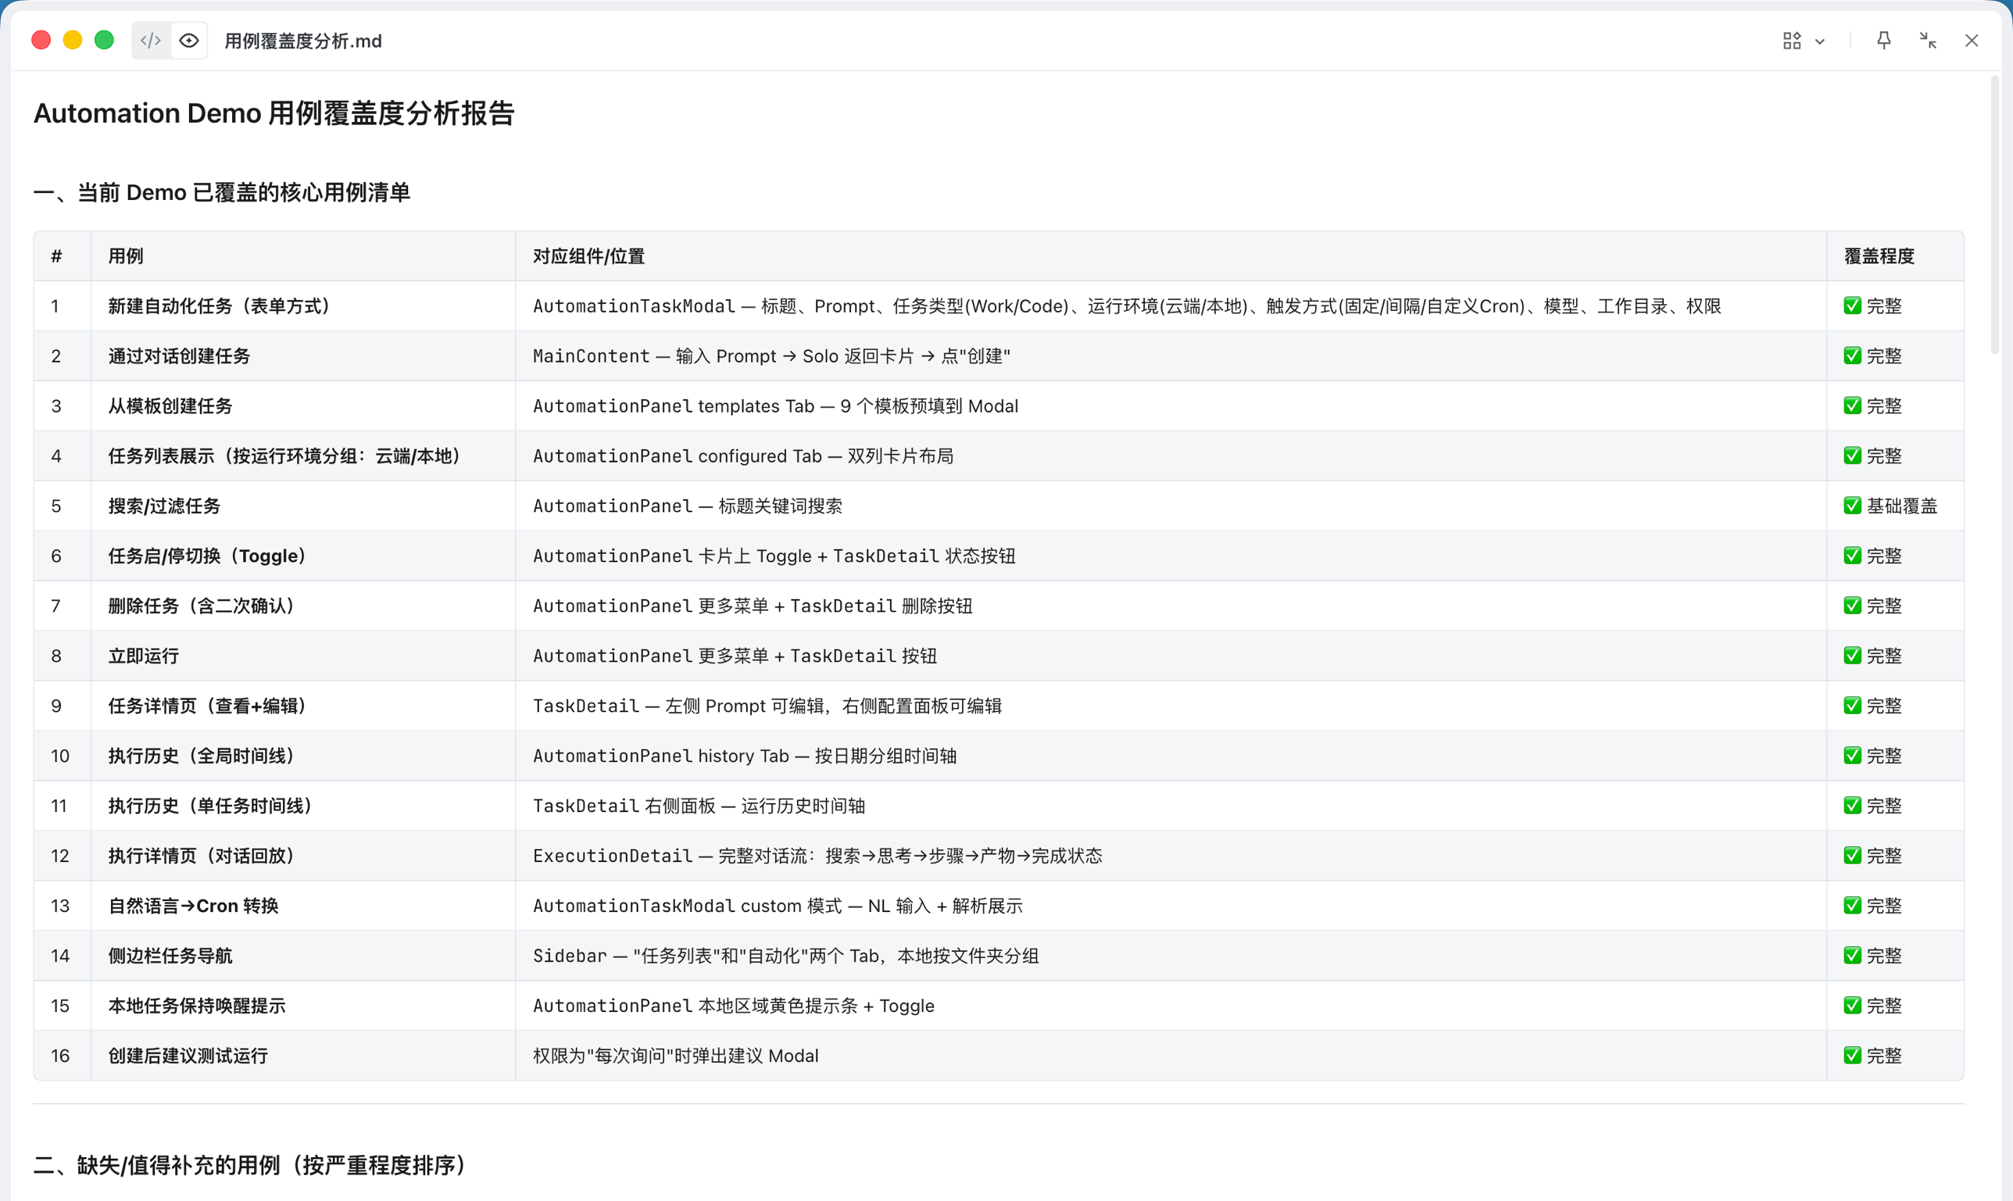Click the 用例 column header
The image size is (2013, 1201).
tap(125, 256)
